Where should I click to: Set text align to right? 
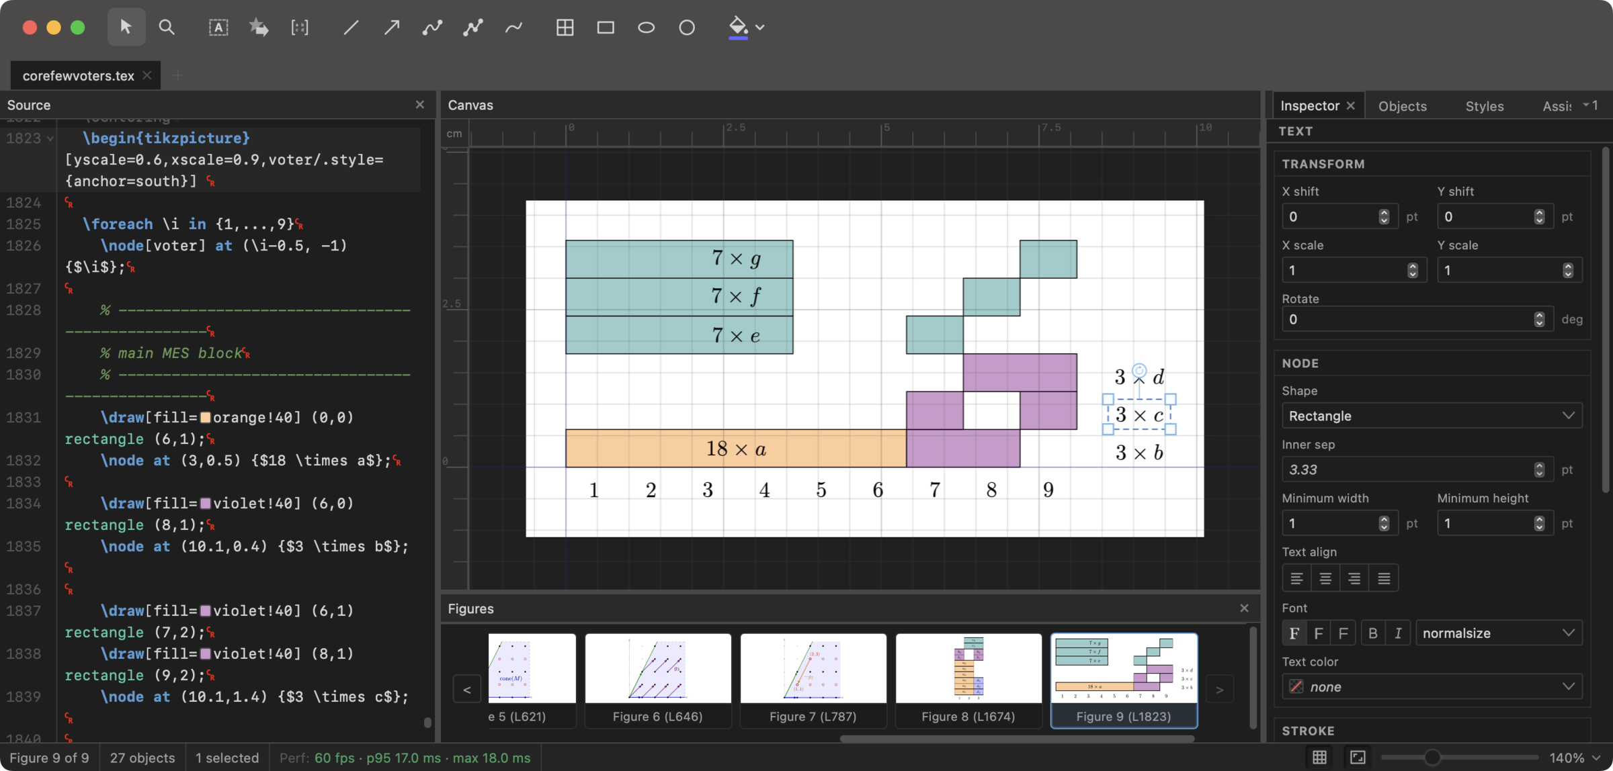tap(1354, 578)
